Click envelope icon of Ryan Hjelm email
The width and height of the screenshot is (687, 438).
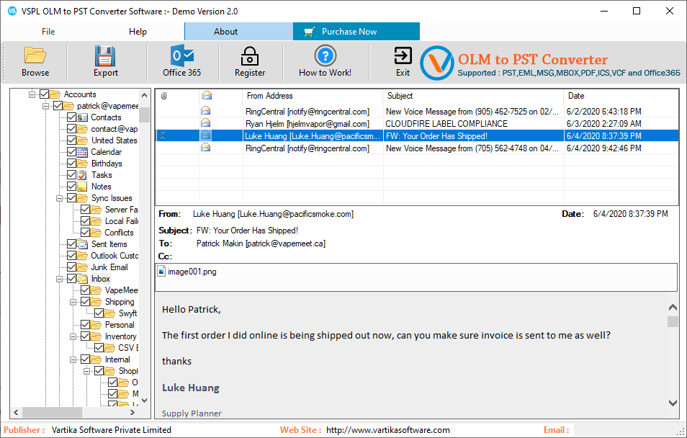[x=205, y=123]
